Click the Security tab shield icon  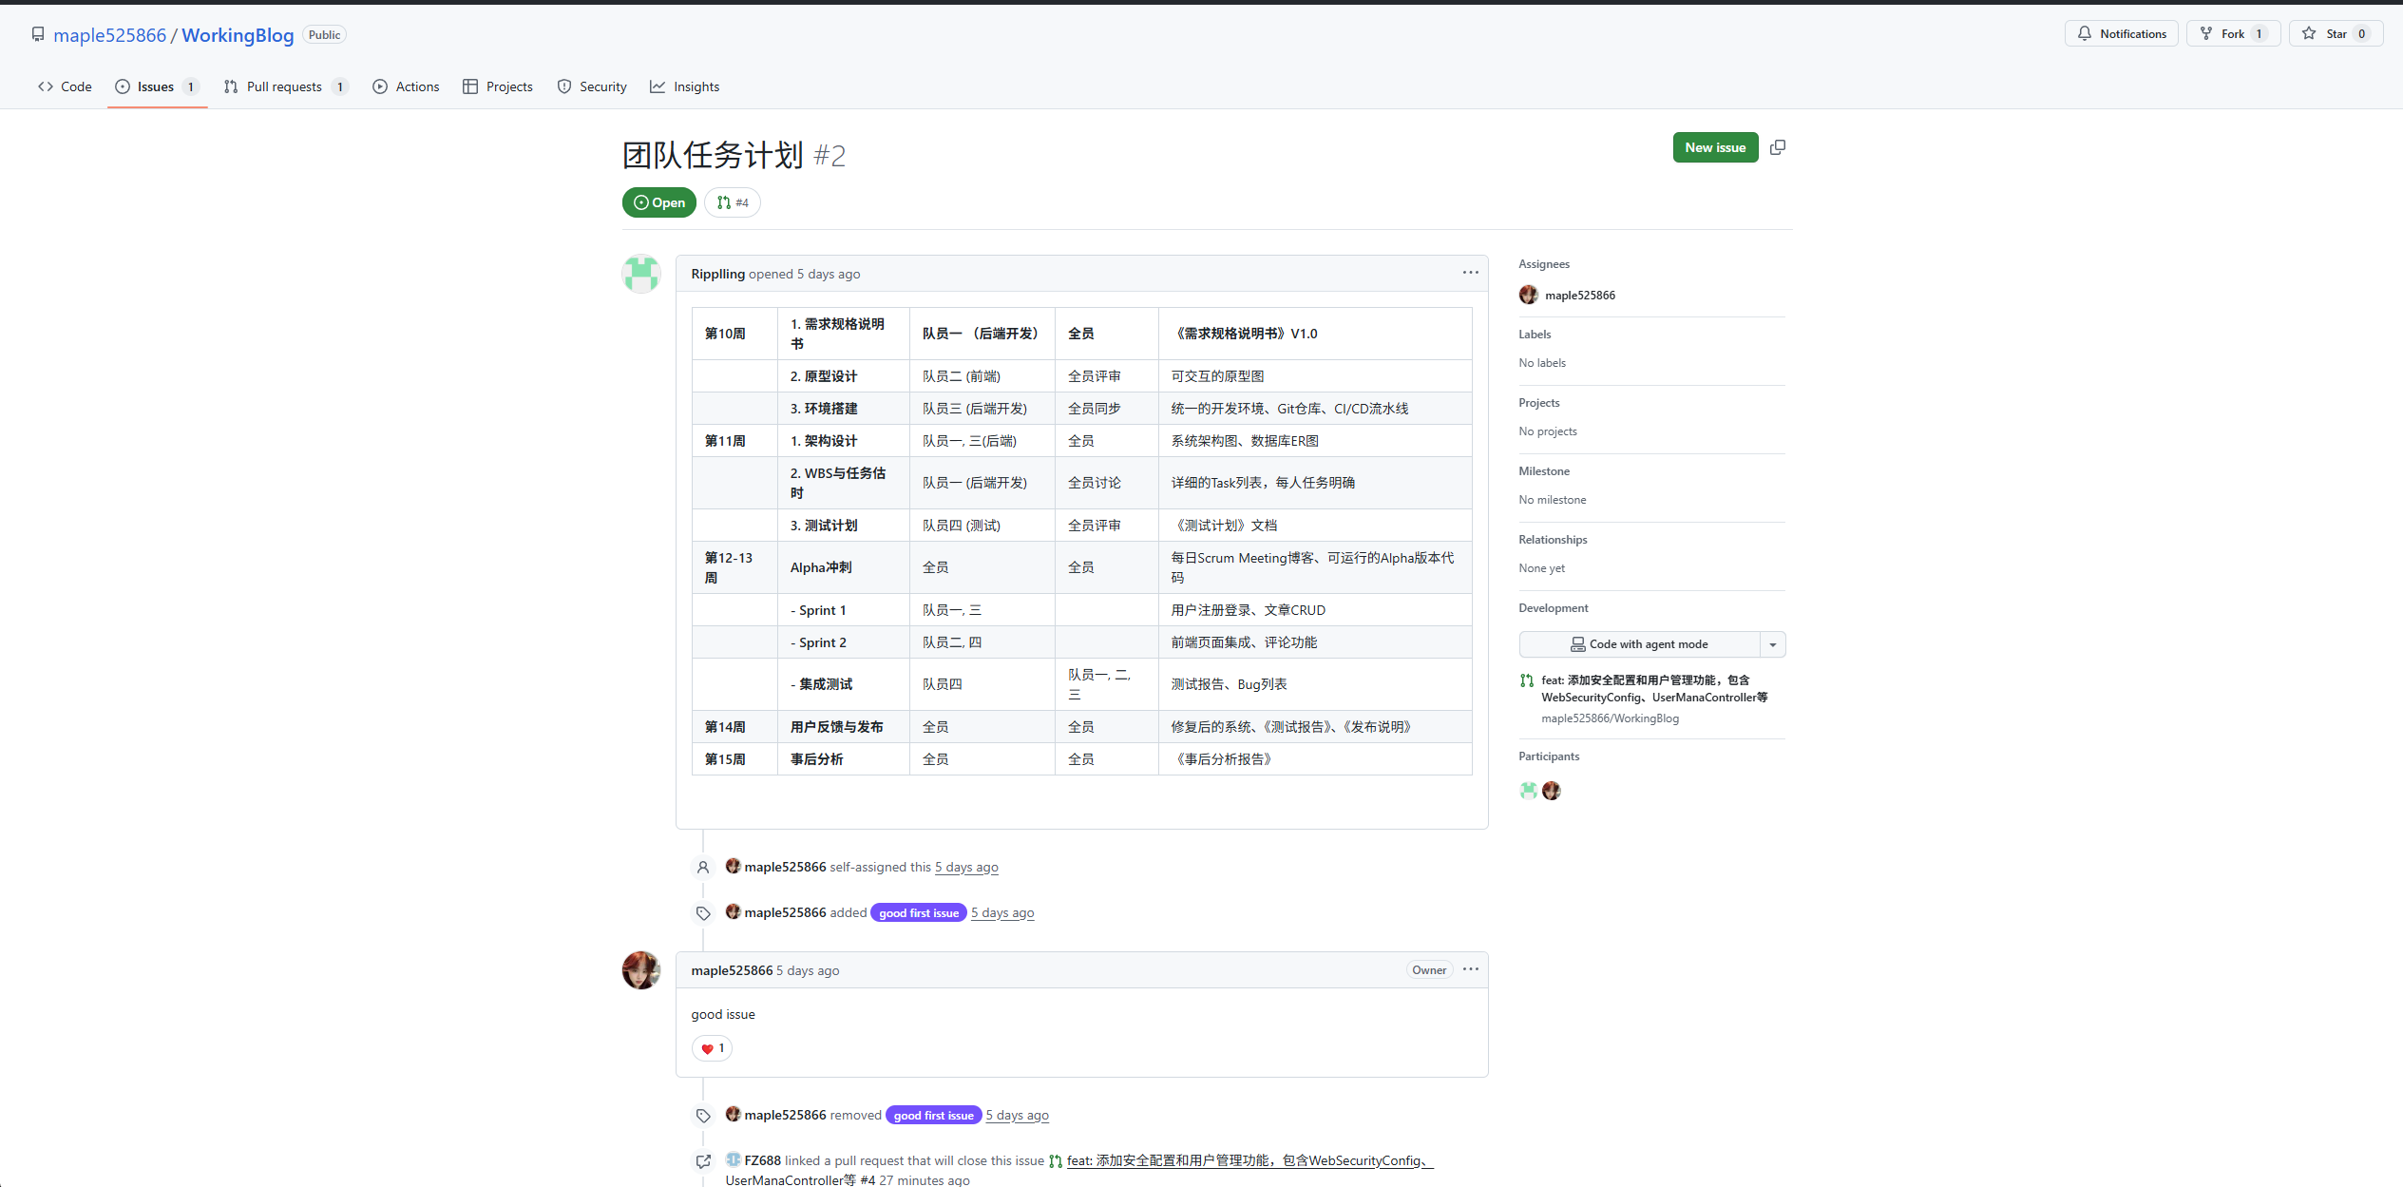pos(564,86)
